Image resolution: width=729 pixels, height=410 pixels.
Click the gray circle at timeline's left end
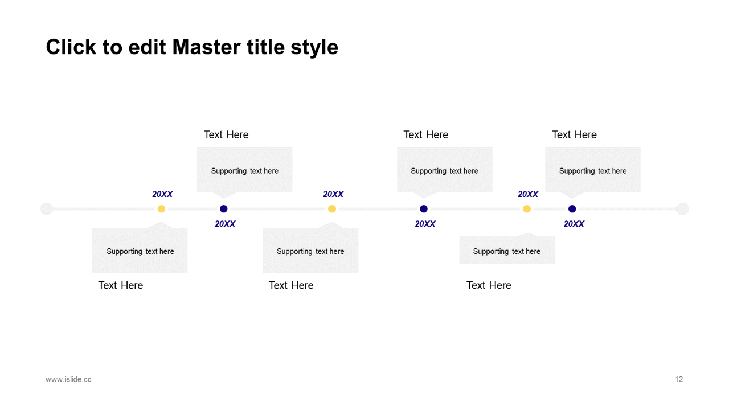tap(47, 209)
